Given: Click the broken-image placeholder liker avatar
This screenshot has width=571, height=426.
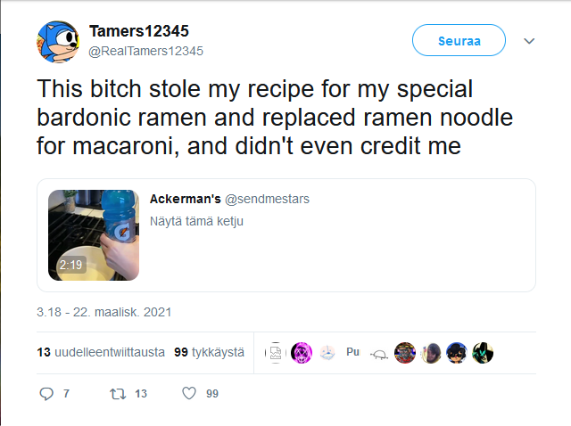Looking at the screenshot, I should [x=276, y=353].
